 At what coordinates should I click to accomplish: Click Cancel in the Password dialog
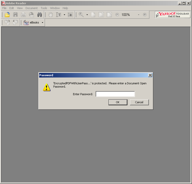coord(139,102)
